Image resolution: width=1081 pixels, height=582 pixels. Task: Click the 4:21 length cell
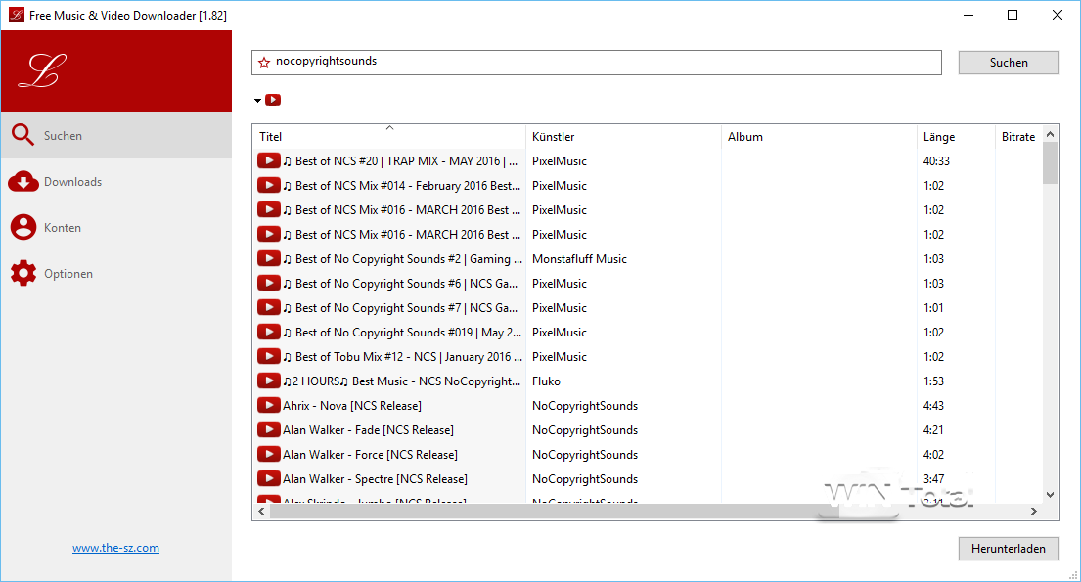pyautogui.click(x=933, y=430)
